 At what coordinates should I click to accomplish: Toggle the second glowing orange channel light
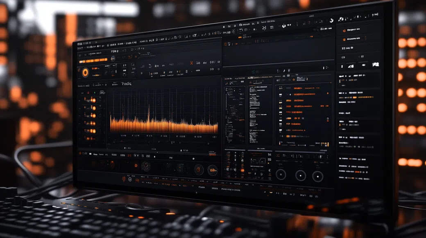93,108
